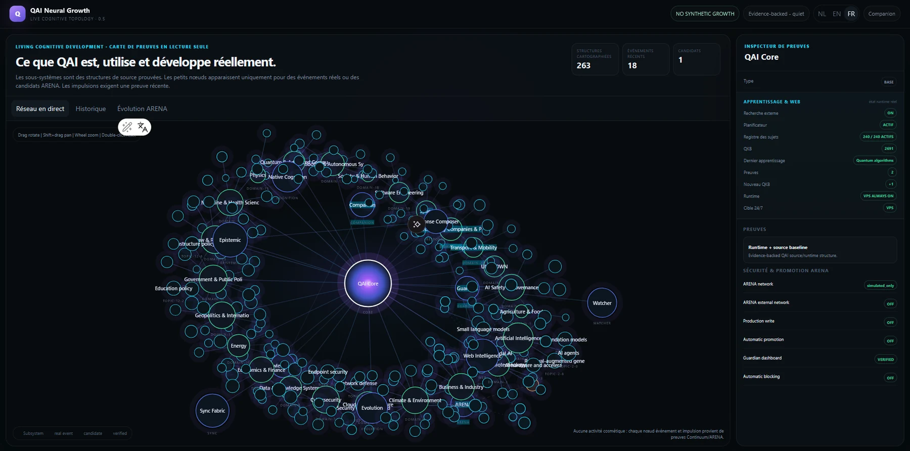This screenshot has width=910, height=451.
Task: Click the NO SYNTHETIC GROWTH badge
Action: [705, 14]
